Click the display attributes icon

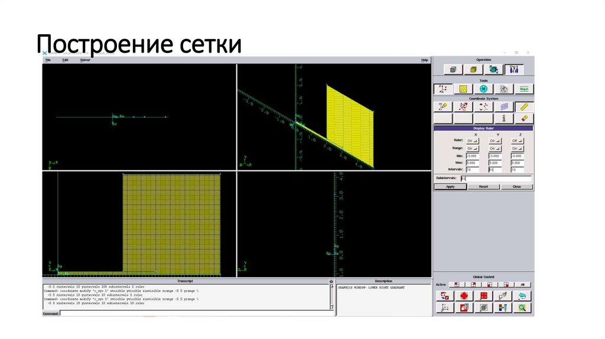(x=464, y=307)
